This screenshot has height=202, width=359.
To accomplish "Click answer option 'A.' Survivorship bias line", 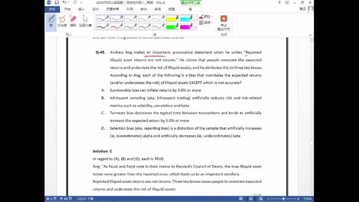I will point(151,90).
